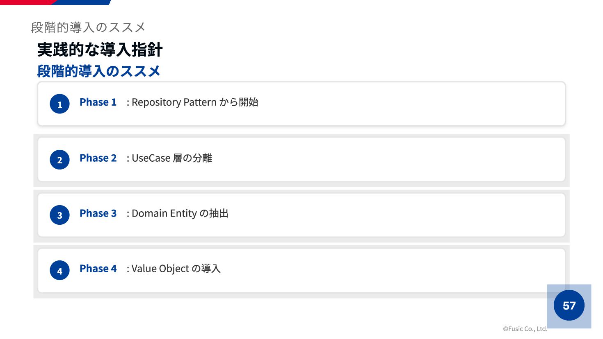Select the Phase 1 label
The width and height of the screenshot is (603, 339).
coord(98,102)
